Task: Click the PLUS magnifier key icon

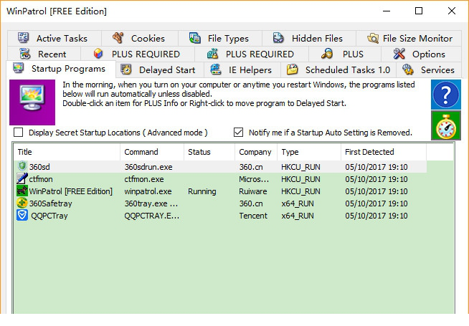Action: pos(327,54)
